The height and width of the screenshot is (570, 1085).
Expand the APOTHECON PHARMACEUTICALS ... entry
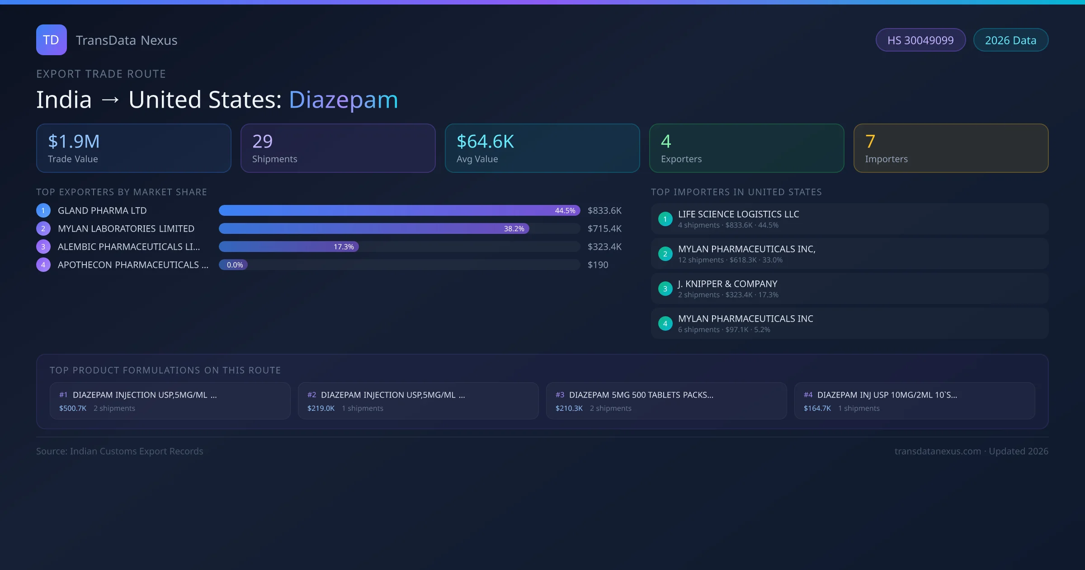point(133,265)
